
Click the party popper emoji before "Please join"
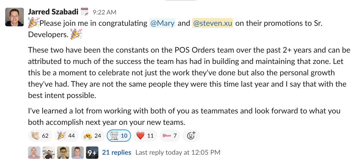(34, 23)
